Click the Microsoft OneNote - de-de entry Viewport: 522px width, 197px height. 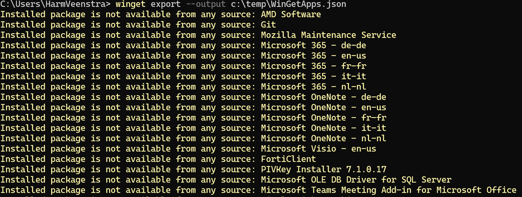pos(323,97)
